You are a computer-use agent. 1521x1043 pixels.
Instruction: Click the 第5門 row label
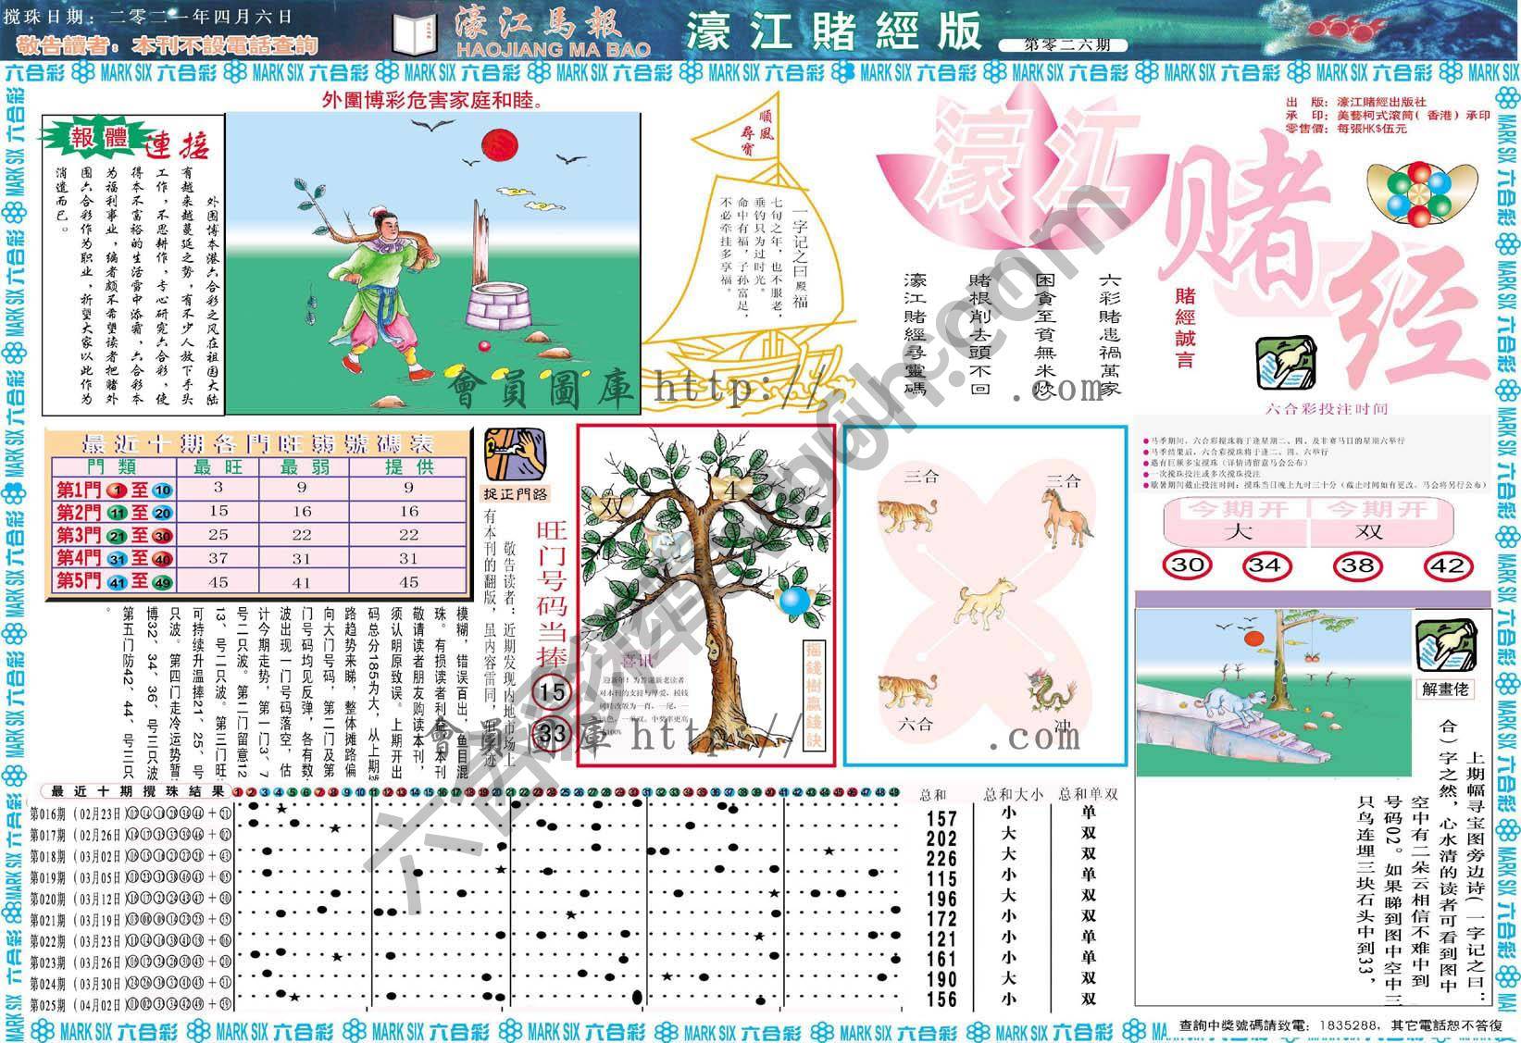114,581
